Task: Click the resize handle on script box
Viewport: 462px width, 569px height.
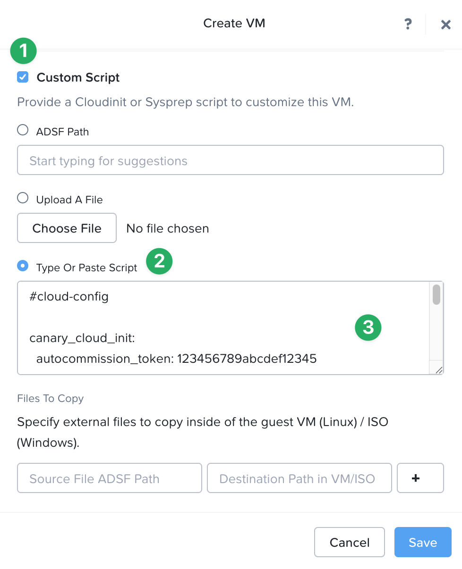Action: [x=438, y=370]
